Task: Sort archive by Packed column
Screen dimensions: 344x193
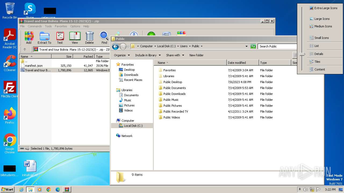Action: tap(84, 57)
